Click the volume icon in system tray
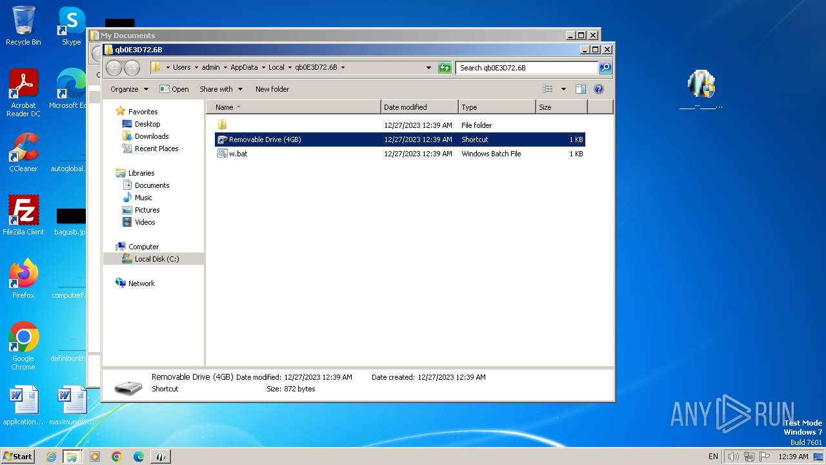826x465 pixels. coord(733,457)
